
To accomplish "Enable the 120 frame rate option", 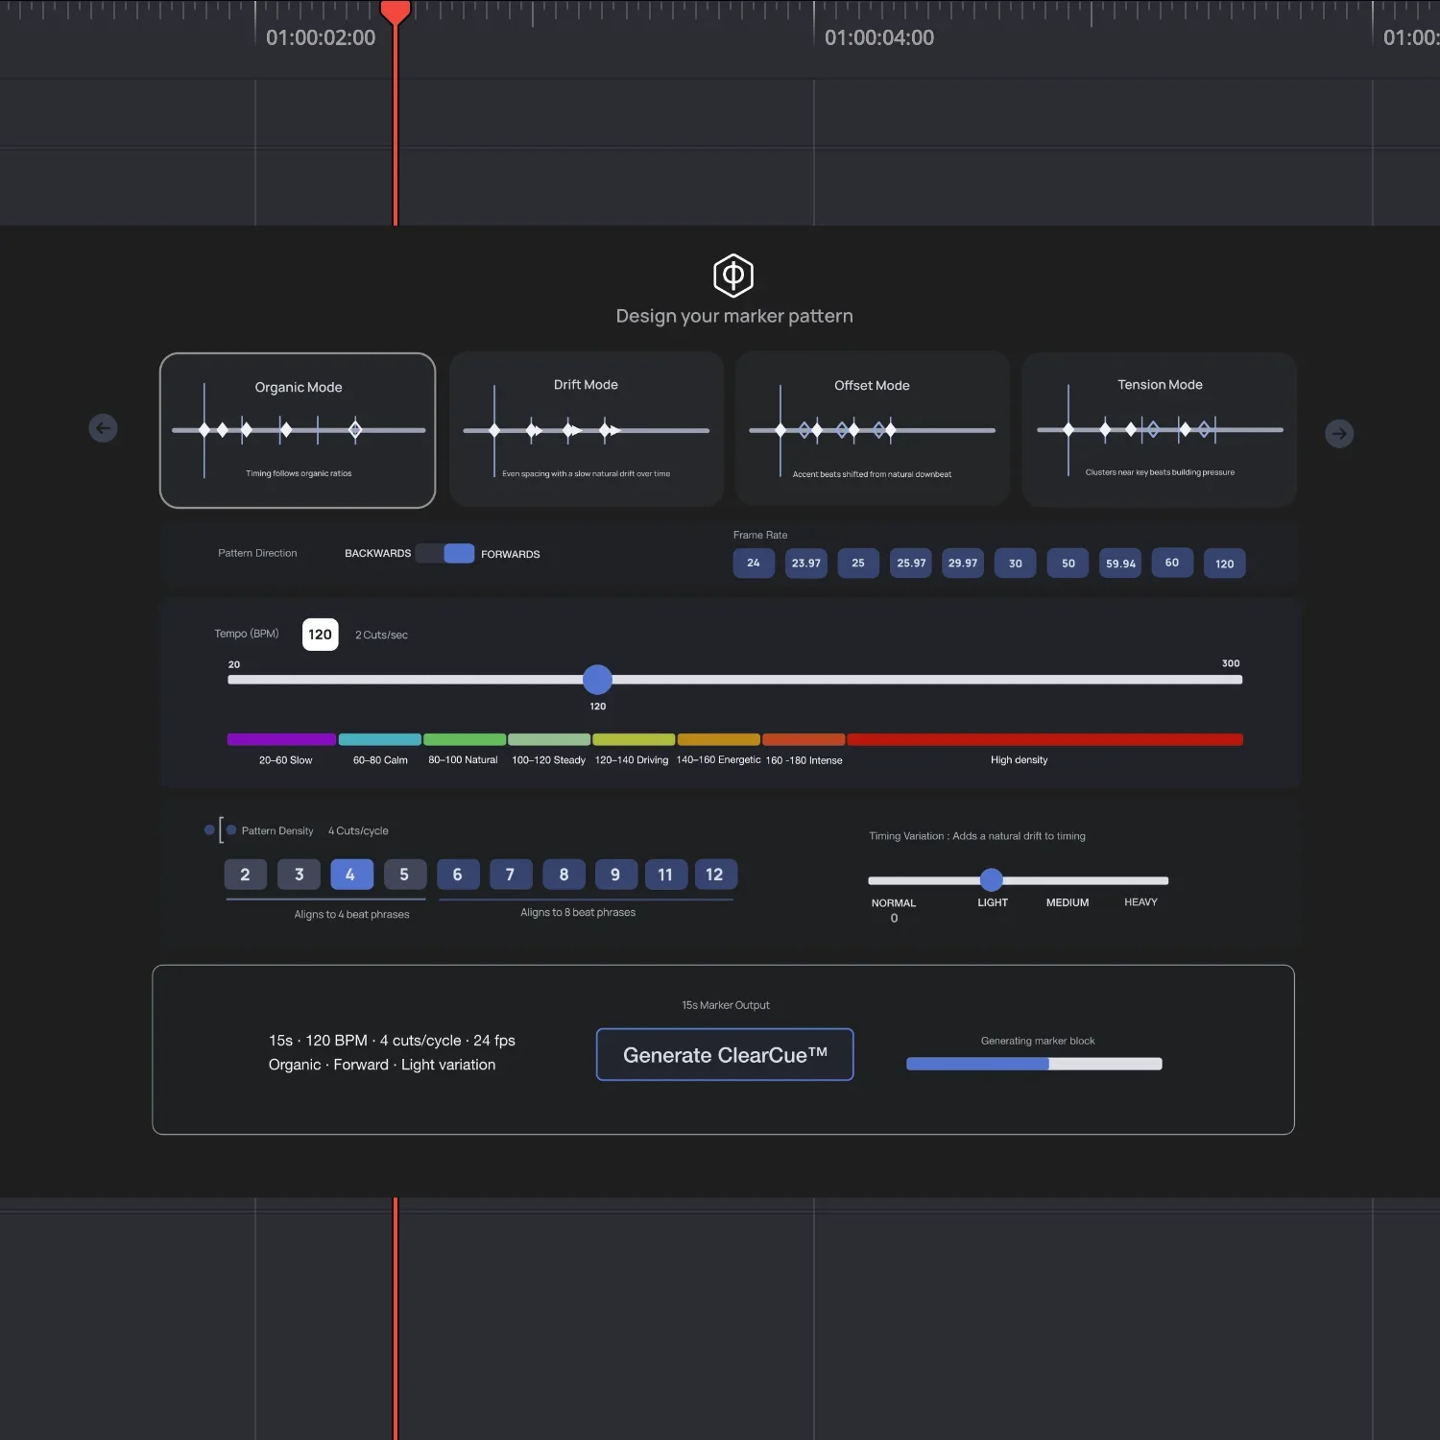I will click(1224, 564).
